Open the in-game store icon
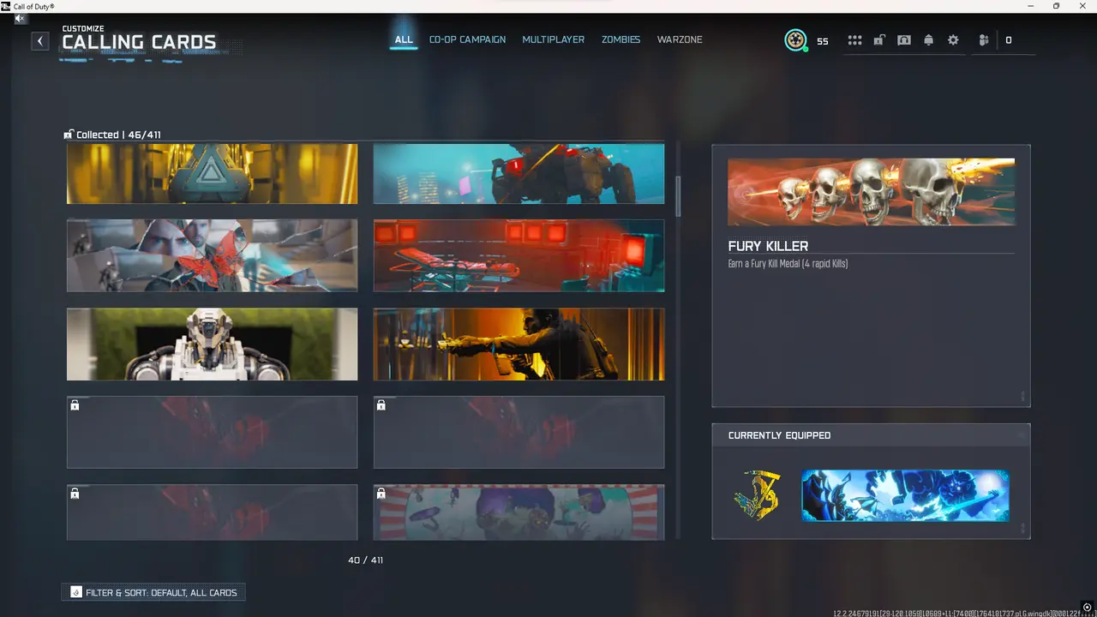 [879, 39]
